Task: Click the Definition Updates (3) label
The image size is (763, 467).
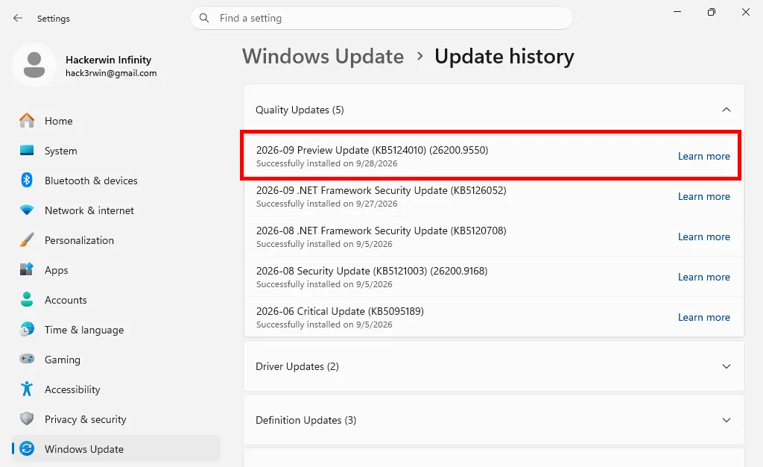Action: (306, 420)
